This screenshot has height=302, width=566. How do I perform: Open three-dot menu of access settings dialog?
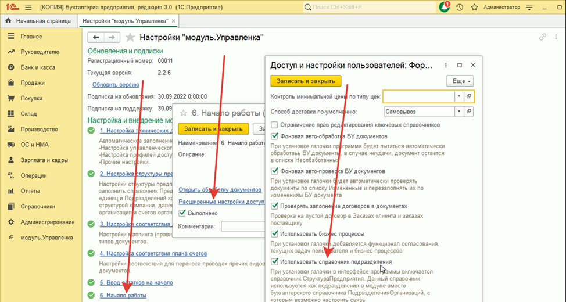tap(446, 65)
